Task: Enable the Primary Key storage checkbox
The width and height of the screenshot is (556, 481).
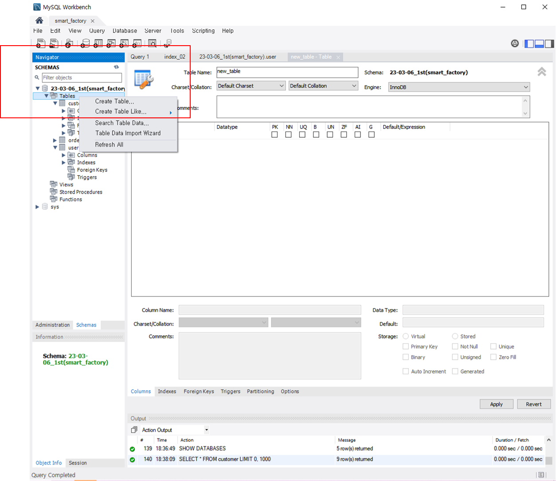Action: 406,346
